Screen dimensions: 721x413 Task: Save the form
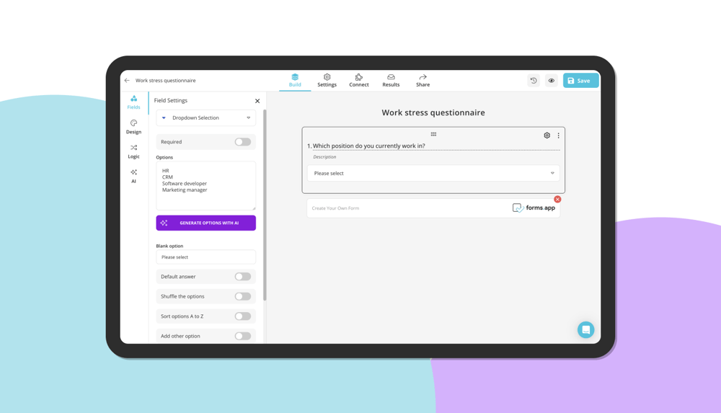580,81
